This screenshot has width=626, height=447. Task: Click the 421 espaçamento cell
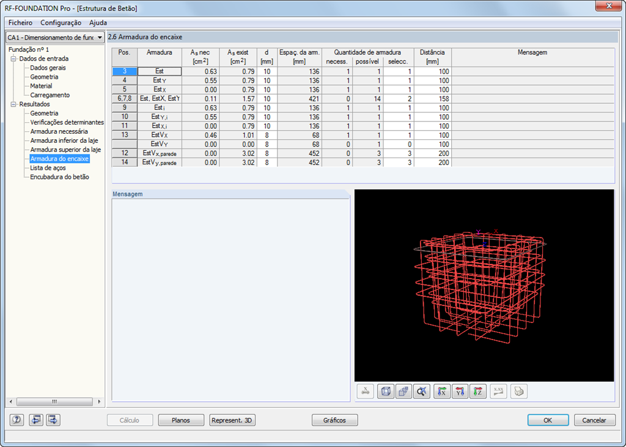coord(300,98)
